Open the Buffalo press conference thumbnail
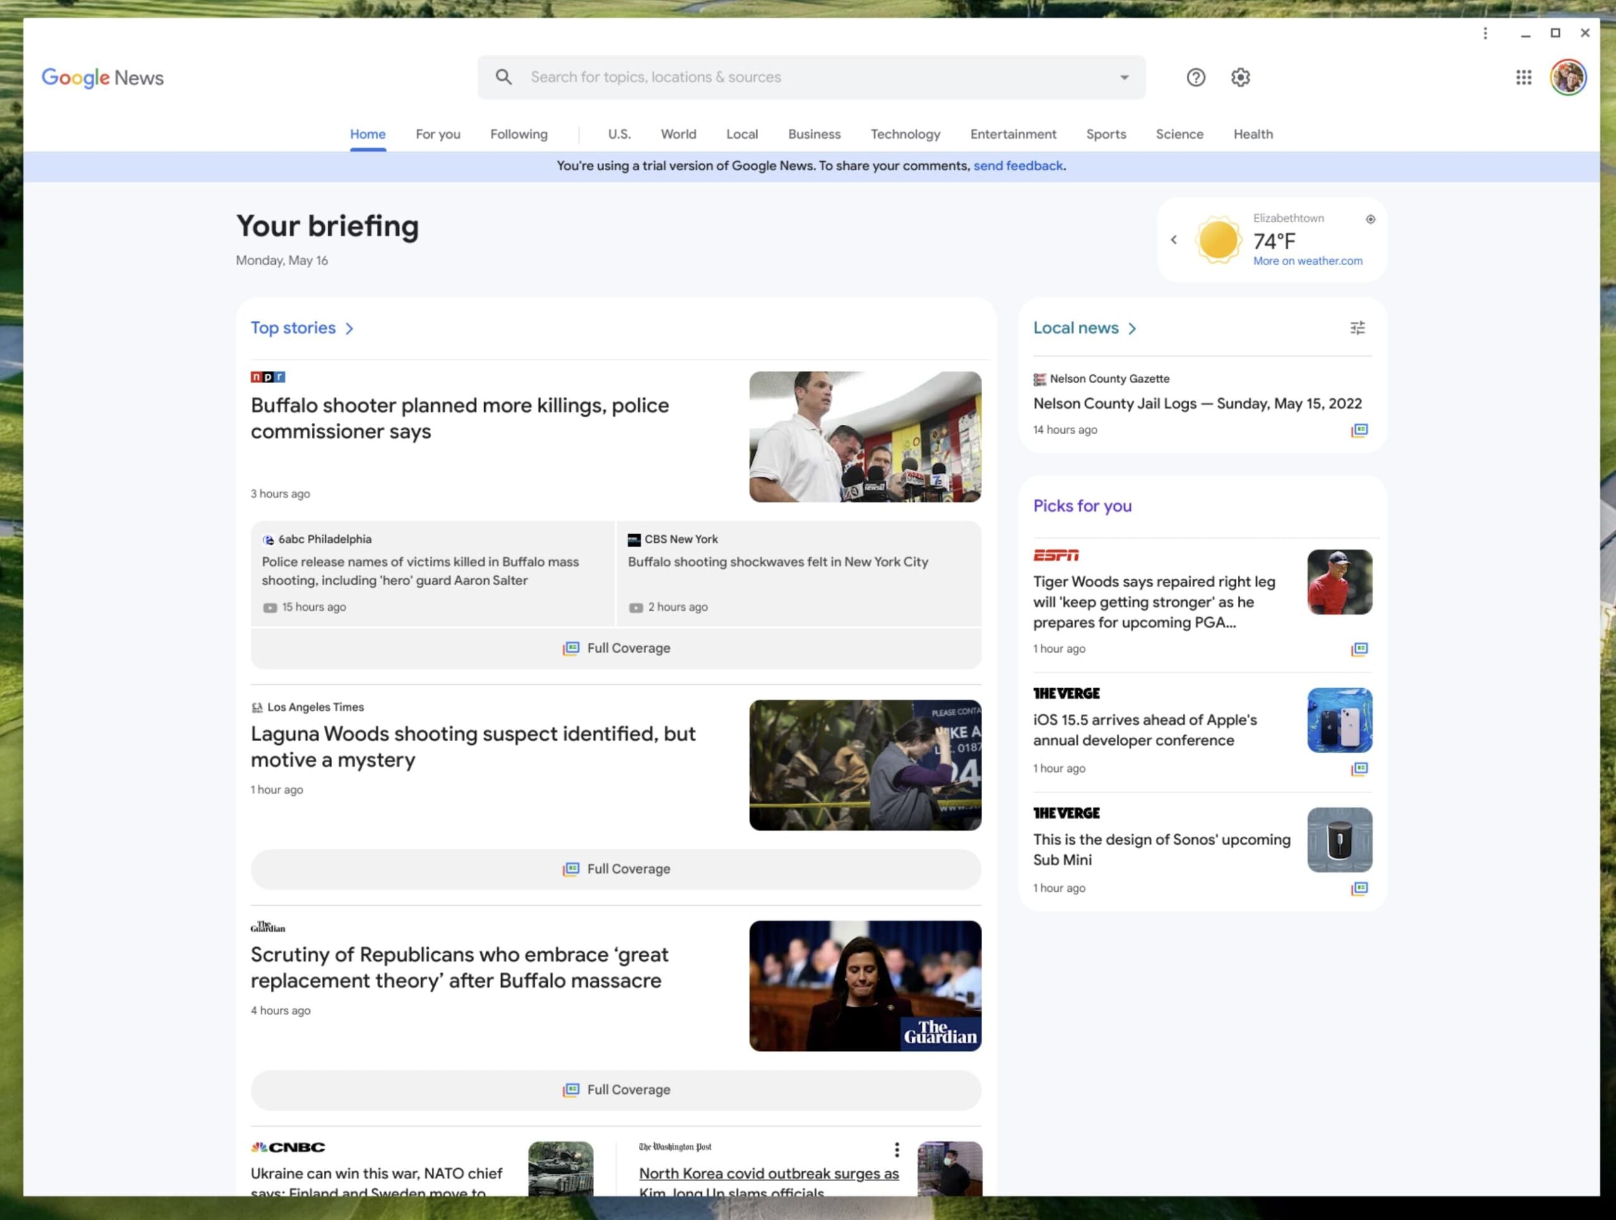 pos(865,437)
